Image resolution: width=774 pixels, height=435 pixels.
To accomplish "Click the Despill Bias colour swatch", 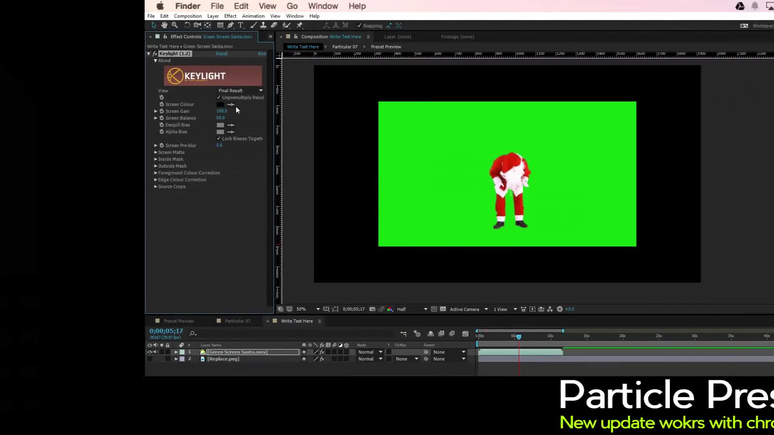I will click(x=220, y=125).
